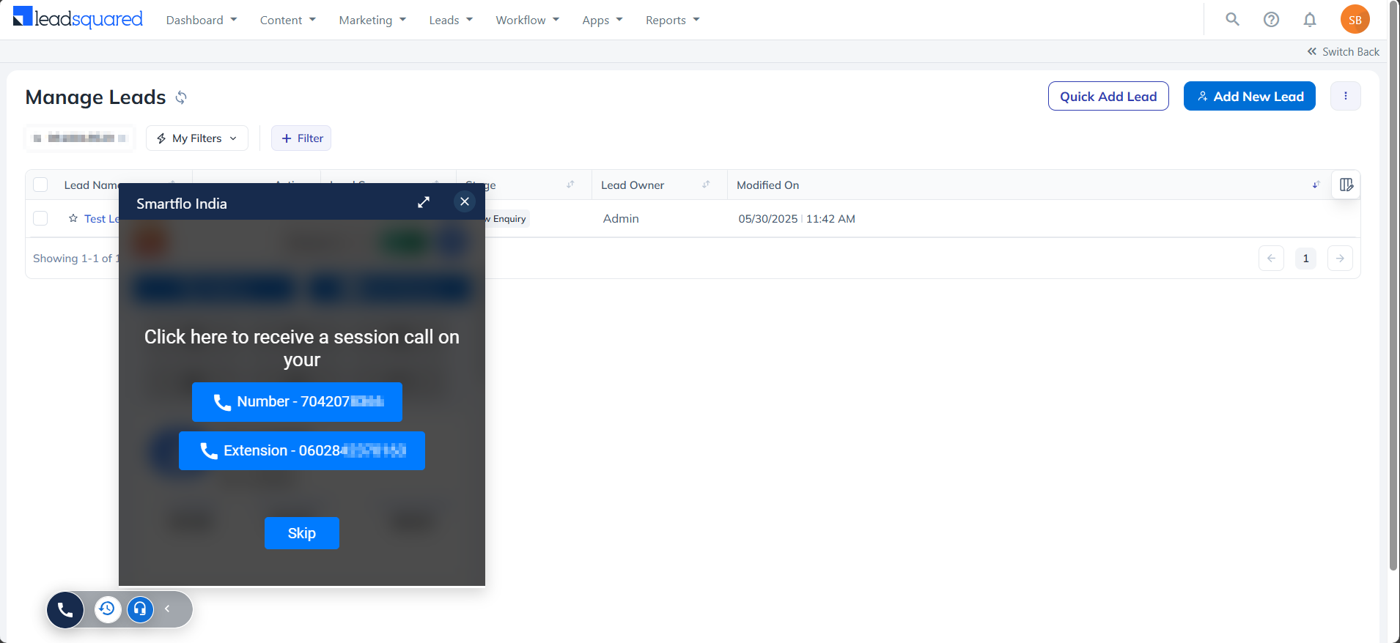Click the Skip button
Viewport: 1400px width, 643px height.
[x=302, y=533]
